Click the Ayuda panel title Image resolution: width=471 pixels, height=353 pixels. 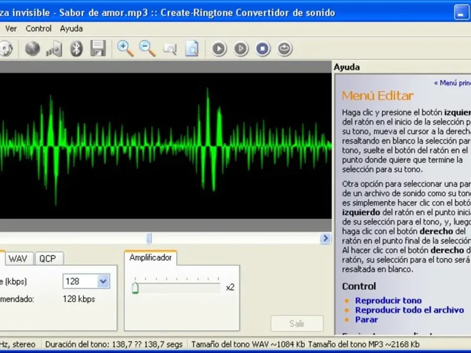[347, 67]
